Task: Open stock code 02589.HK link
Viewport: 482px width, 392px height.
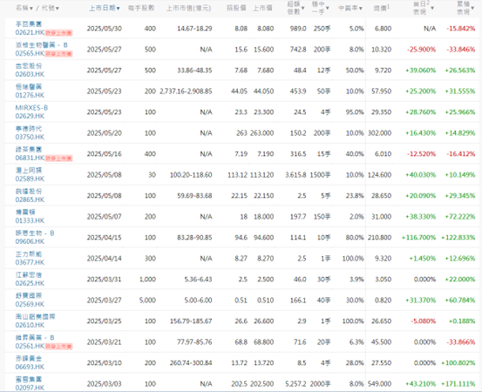Action: coord(30,179)
